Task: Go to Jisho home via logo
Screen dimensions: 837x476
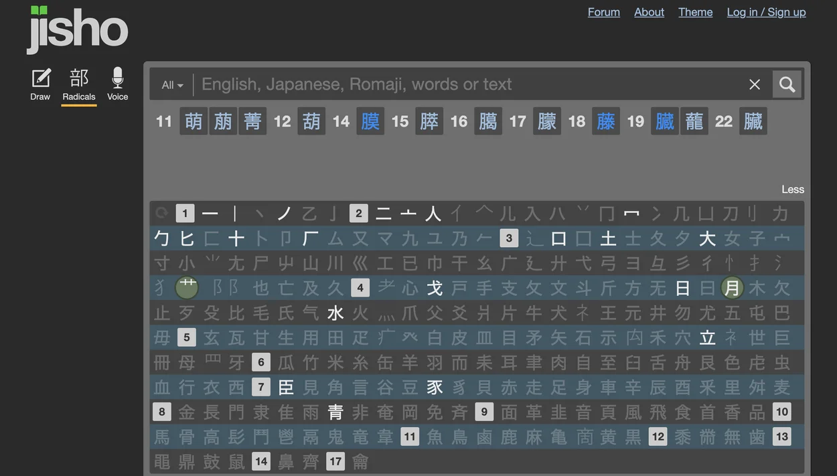Action: click(x=77, y=29)
